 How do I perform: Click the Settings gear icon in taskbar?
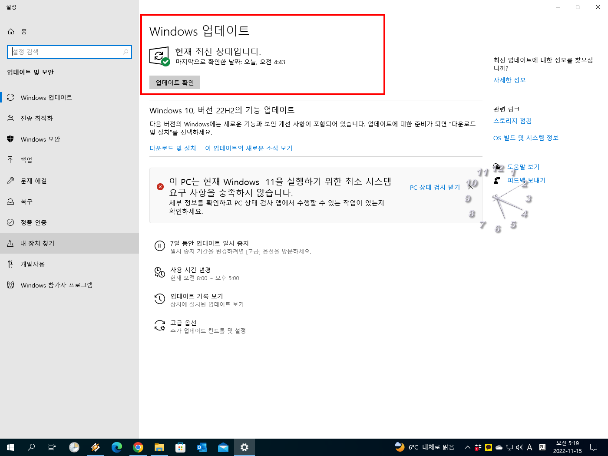tap(245, 447)
